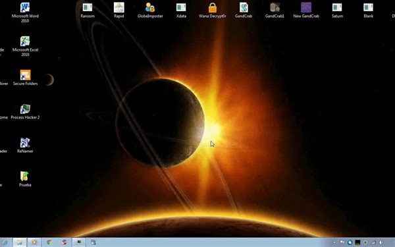Image resolution: width=395 pixels, height=247 pixels.
Task: Select the Process Hacker 2 shortcut
Action: [x=25, y=112]
